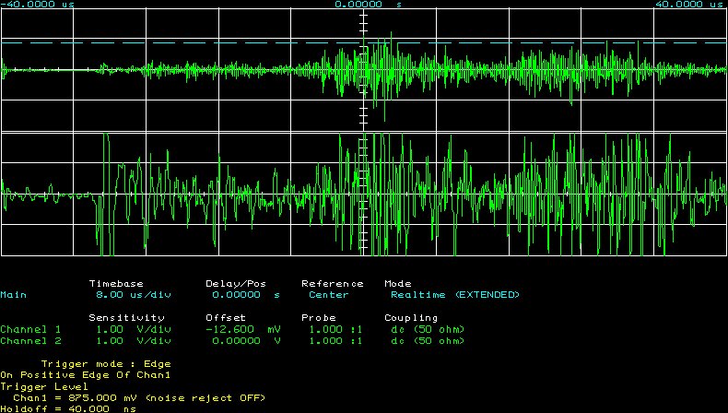This screenshot has width=728, height=413.
Task: Open the Realtime (EXTENDED) mode setting
Action: [454, 295]
